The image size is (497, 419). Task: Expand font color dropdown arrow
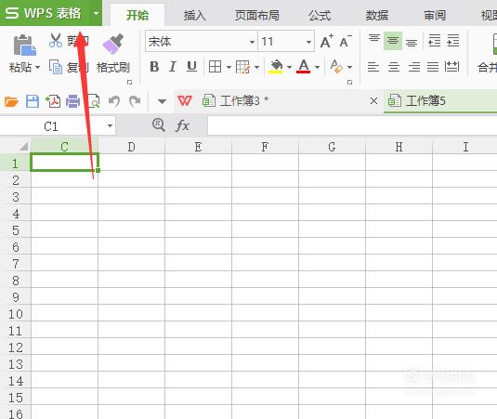(317, 67)
